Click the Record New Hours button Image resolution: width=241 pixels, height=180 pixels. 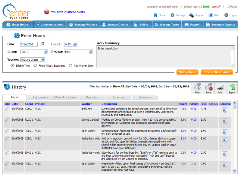(217, 72)
